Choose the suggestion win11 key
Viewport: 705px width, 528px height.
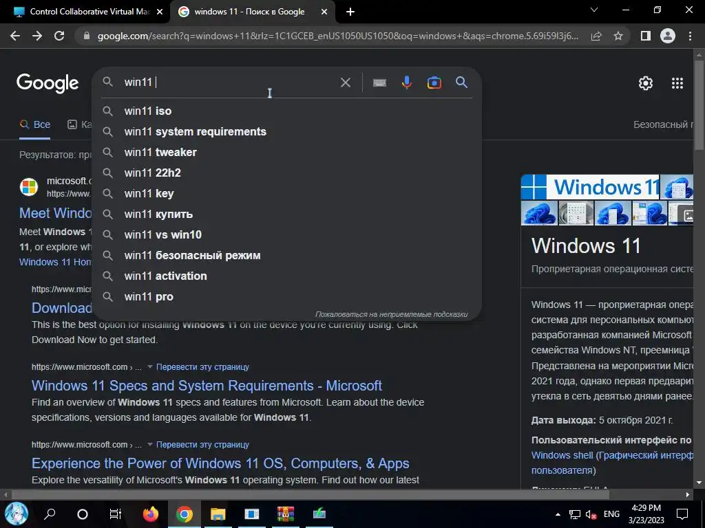[287, 193]
